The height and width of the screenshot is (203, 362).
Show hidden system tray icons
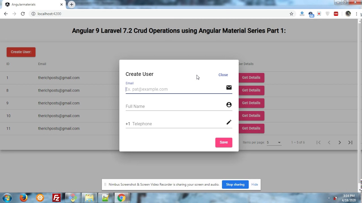pos(329,198)
